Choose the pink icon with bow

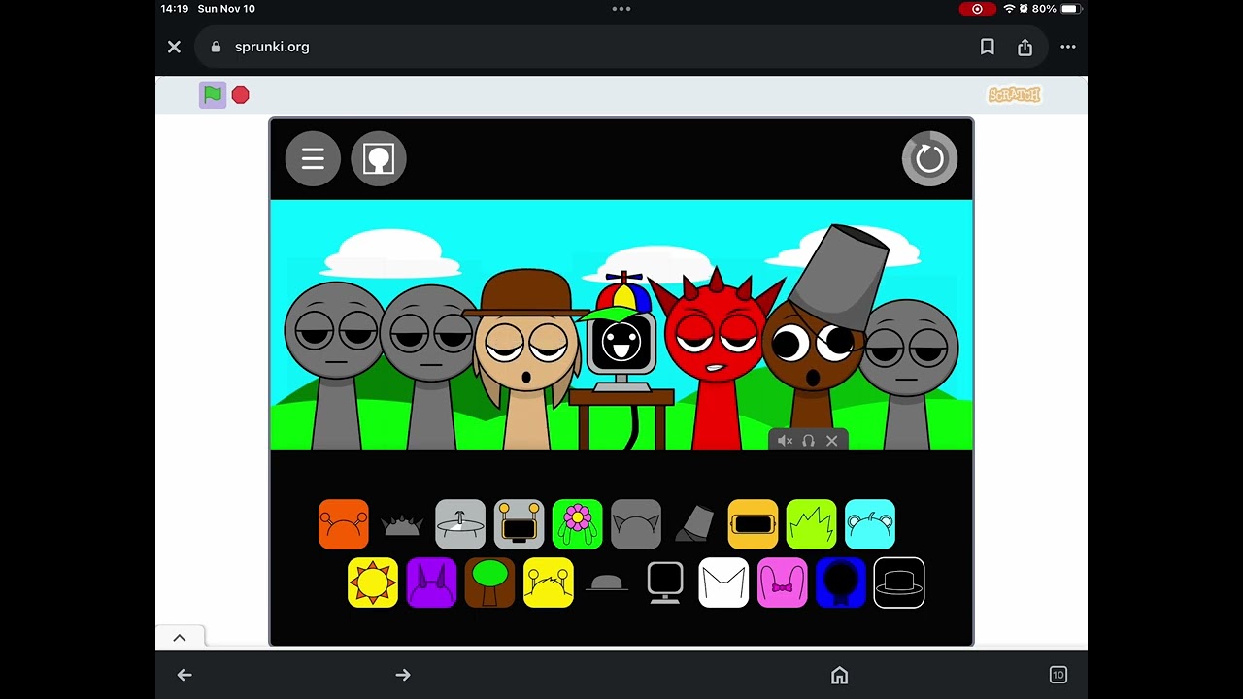coord(782,582)
